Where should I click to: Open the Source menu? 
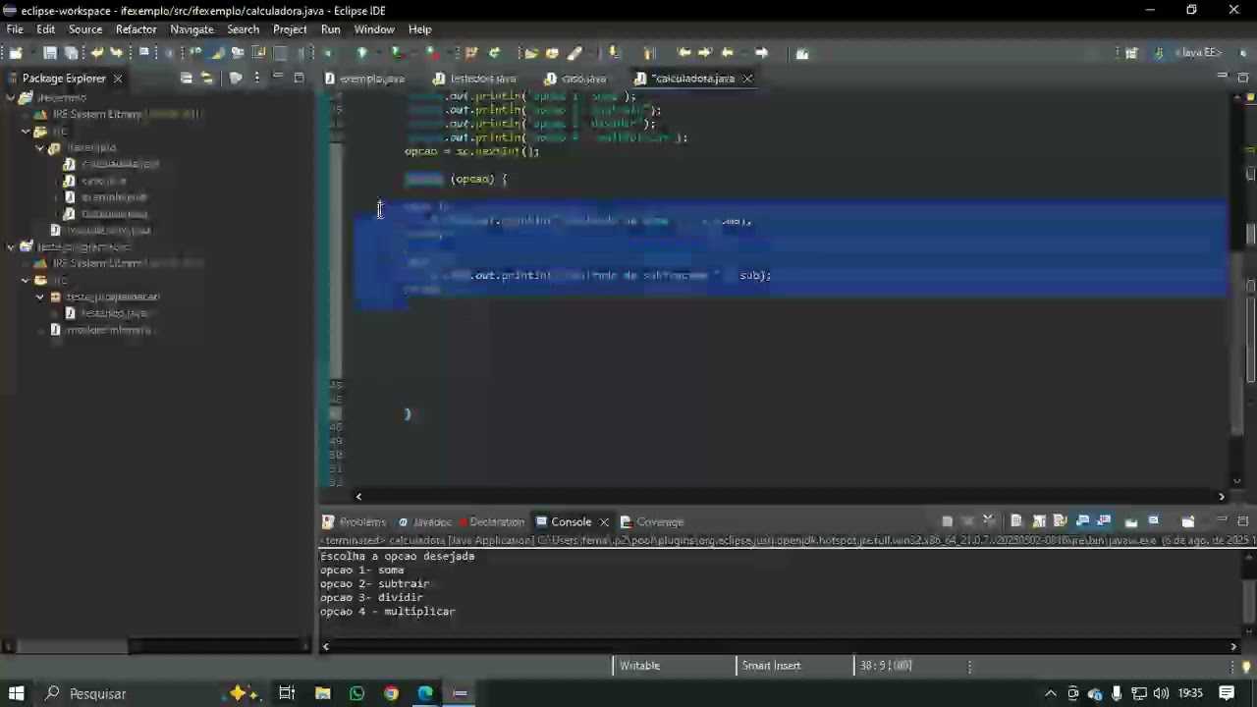point(85,29)
